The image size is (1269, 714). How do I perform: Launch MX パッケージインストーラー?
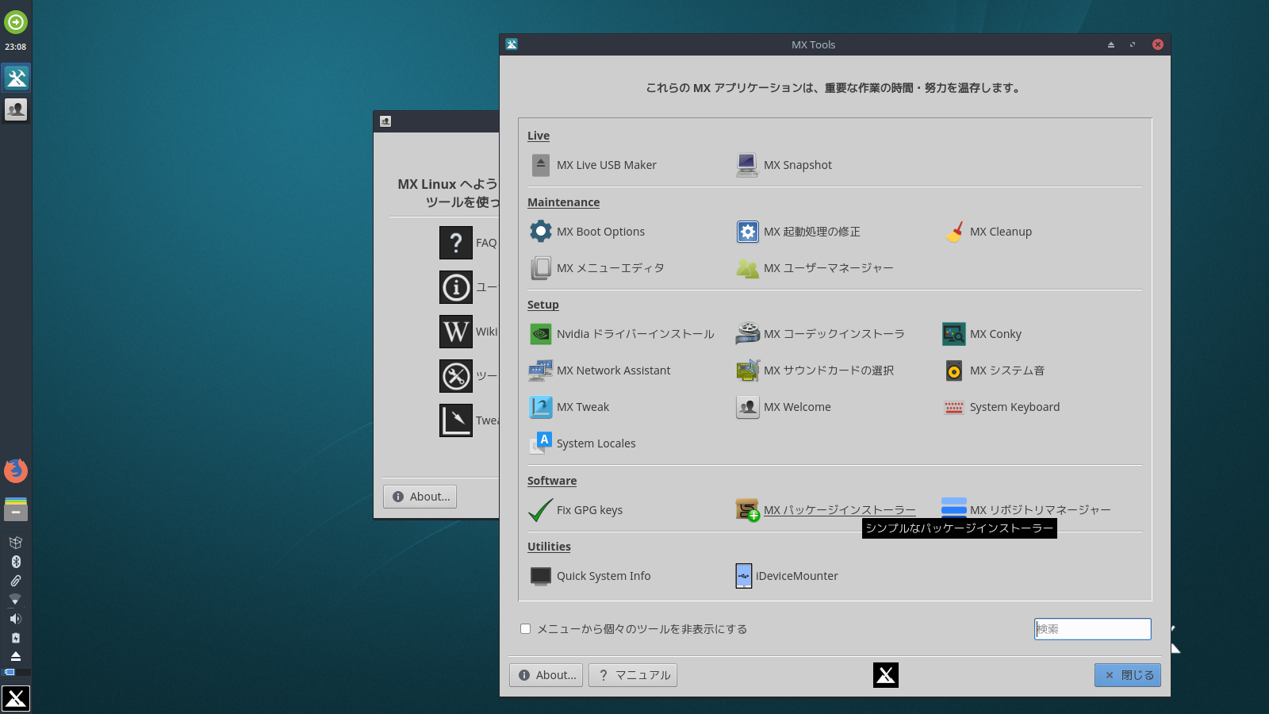pyautogui.click(x=826, y=510)
